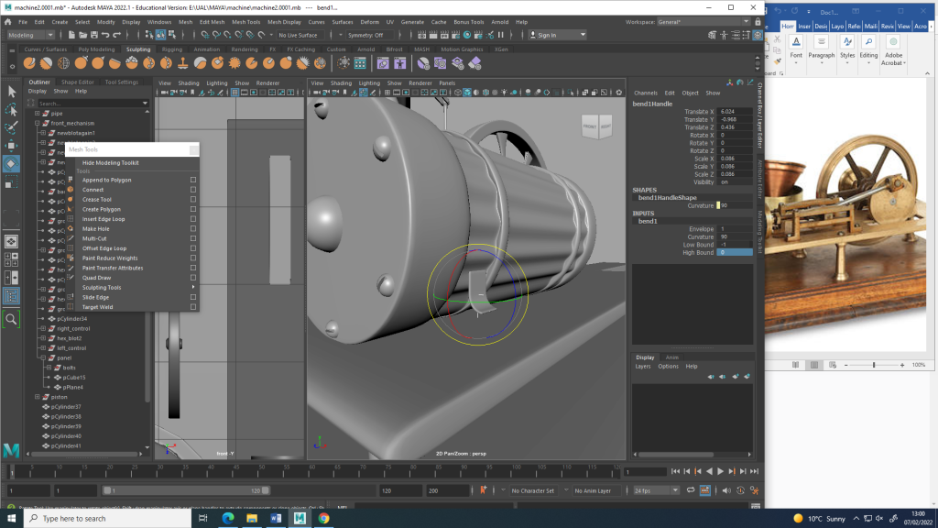Click the Sign In button
This screenshot has width=938, height=528.
point(547,36)
